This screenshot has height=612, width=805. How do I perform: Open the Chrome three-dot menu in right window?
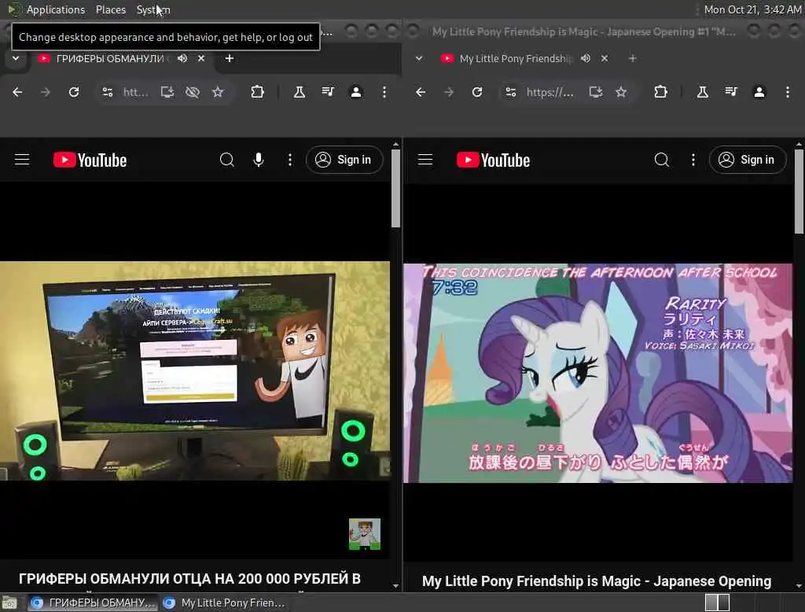coord(787,92)
